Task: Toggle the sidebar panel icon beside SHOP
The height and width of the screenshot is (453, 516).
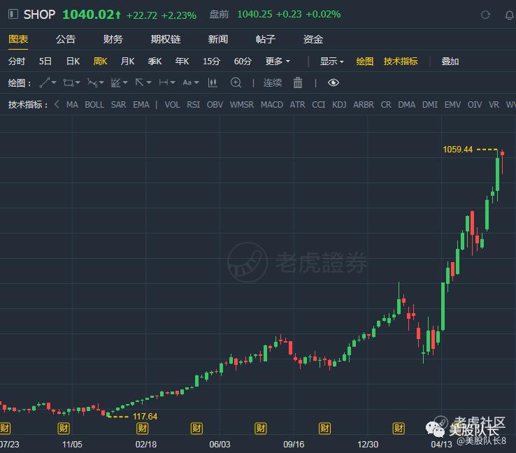Action: point(13,15)
